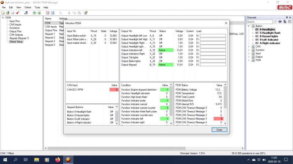Click the 'Output.Indicators left' row
The image size is (293, 164).
[x=174, y=50]
